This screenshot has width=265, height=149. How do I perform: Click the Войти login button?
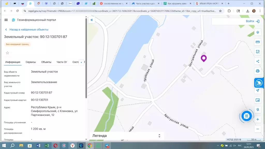253,21
